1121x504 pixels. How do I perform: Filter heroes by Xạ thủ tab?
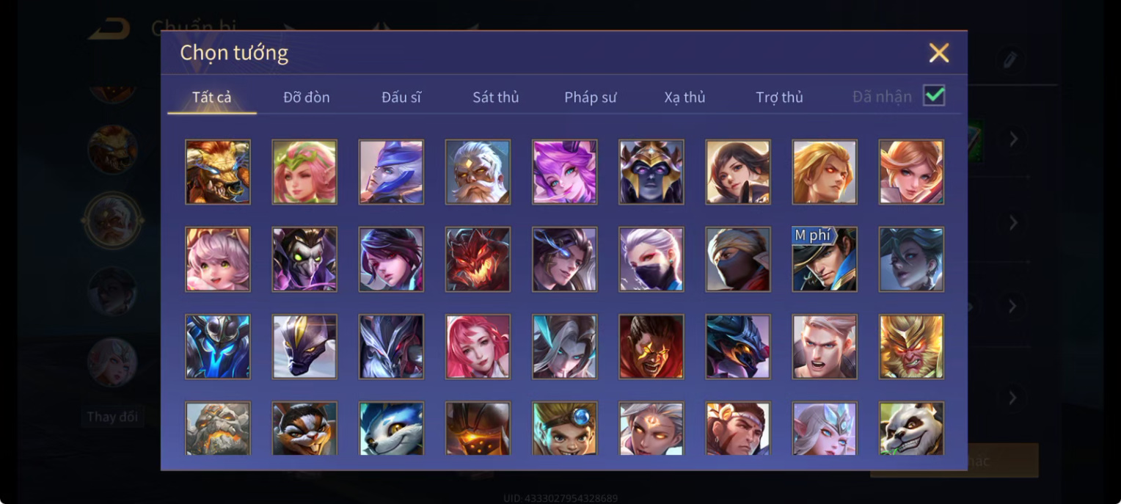click(684, 97)
